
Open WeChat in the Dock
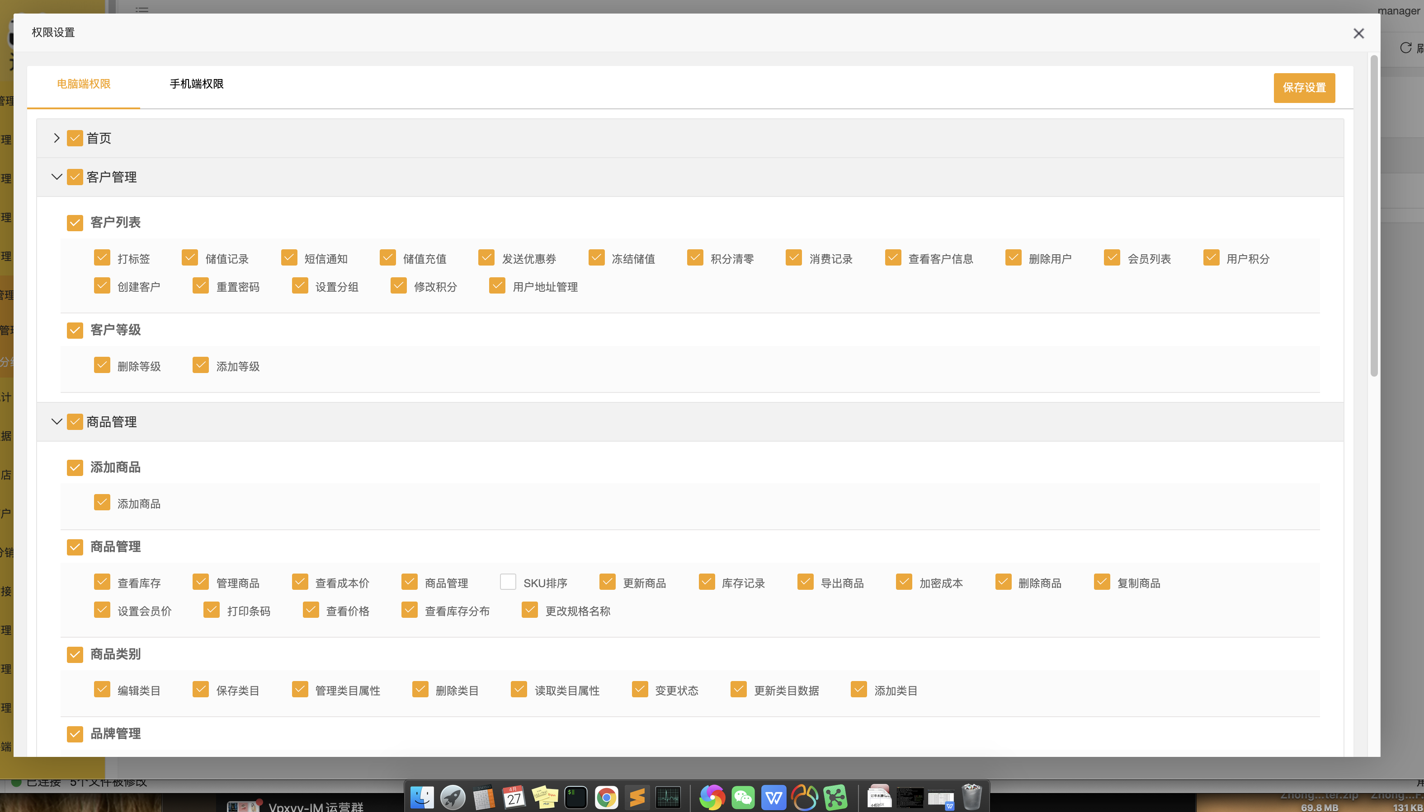click(743, 798)
